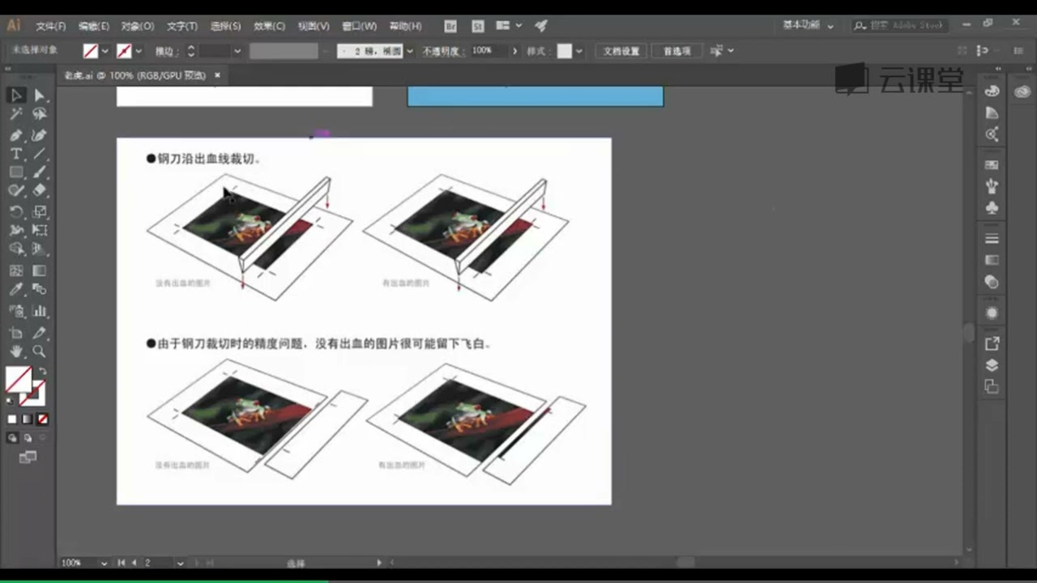Select the Artboard tool
This screenshot has height=583, width=1037.
[x=16, y=332]
